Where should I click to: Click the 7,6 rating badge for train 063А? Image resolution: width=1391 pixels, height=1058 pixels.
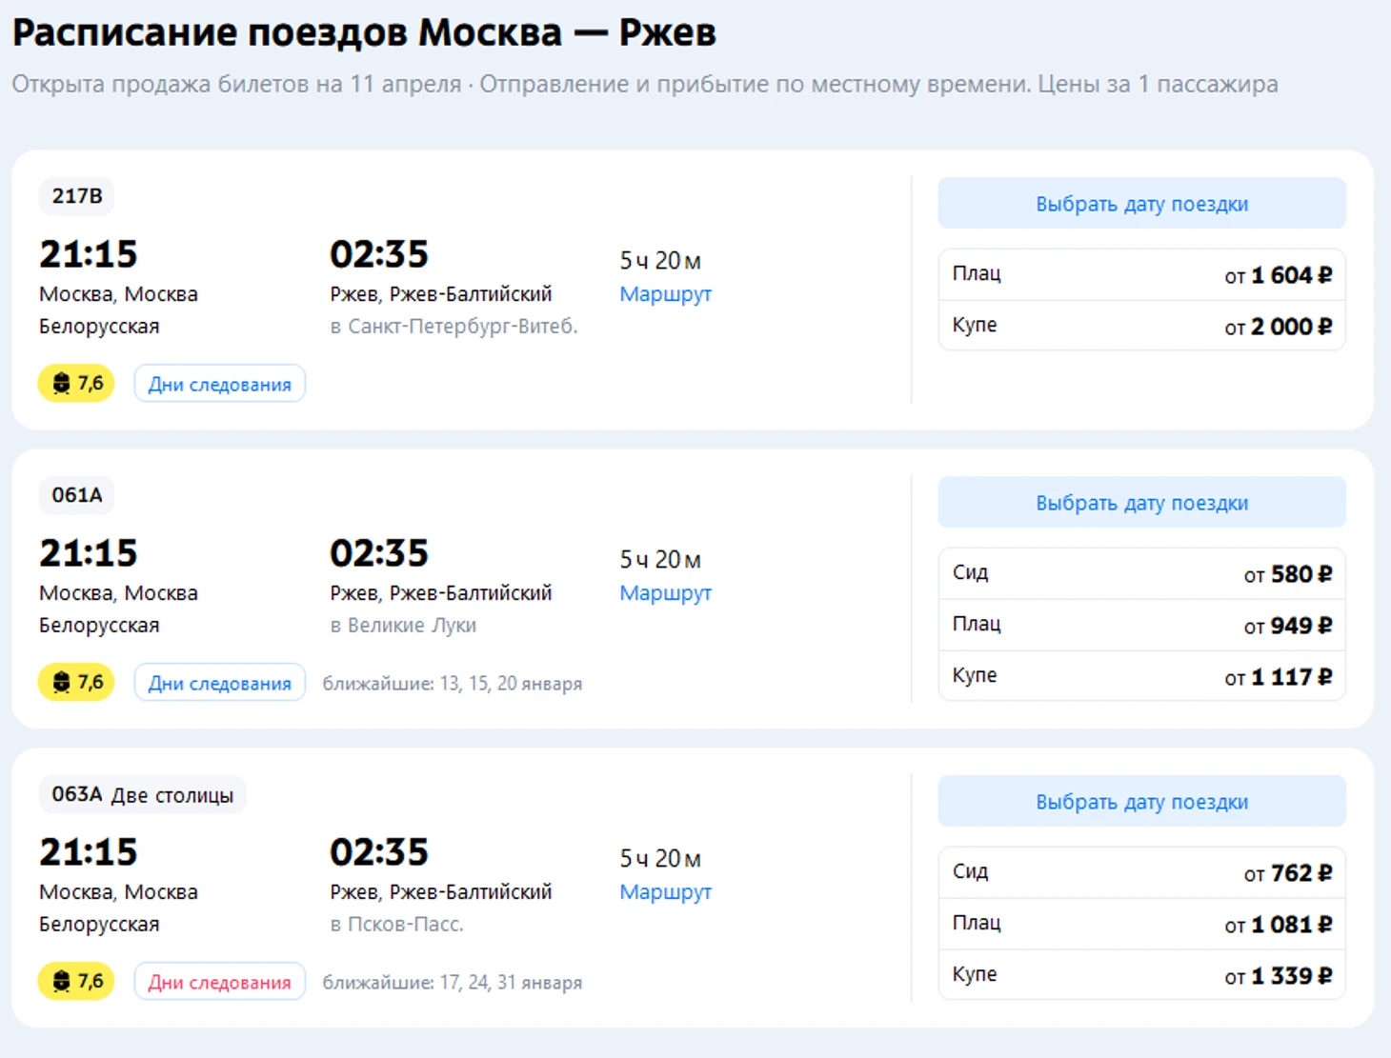(x=76, y=982)
